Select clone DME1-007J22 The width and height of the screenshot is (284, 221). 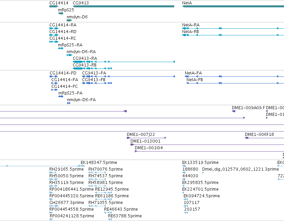(141, 135)
